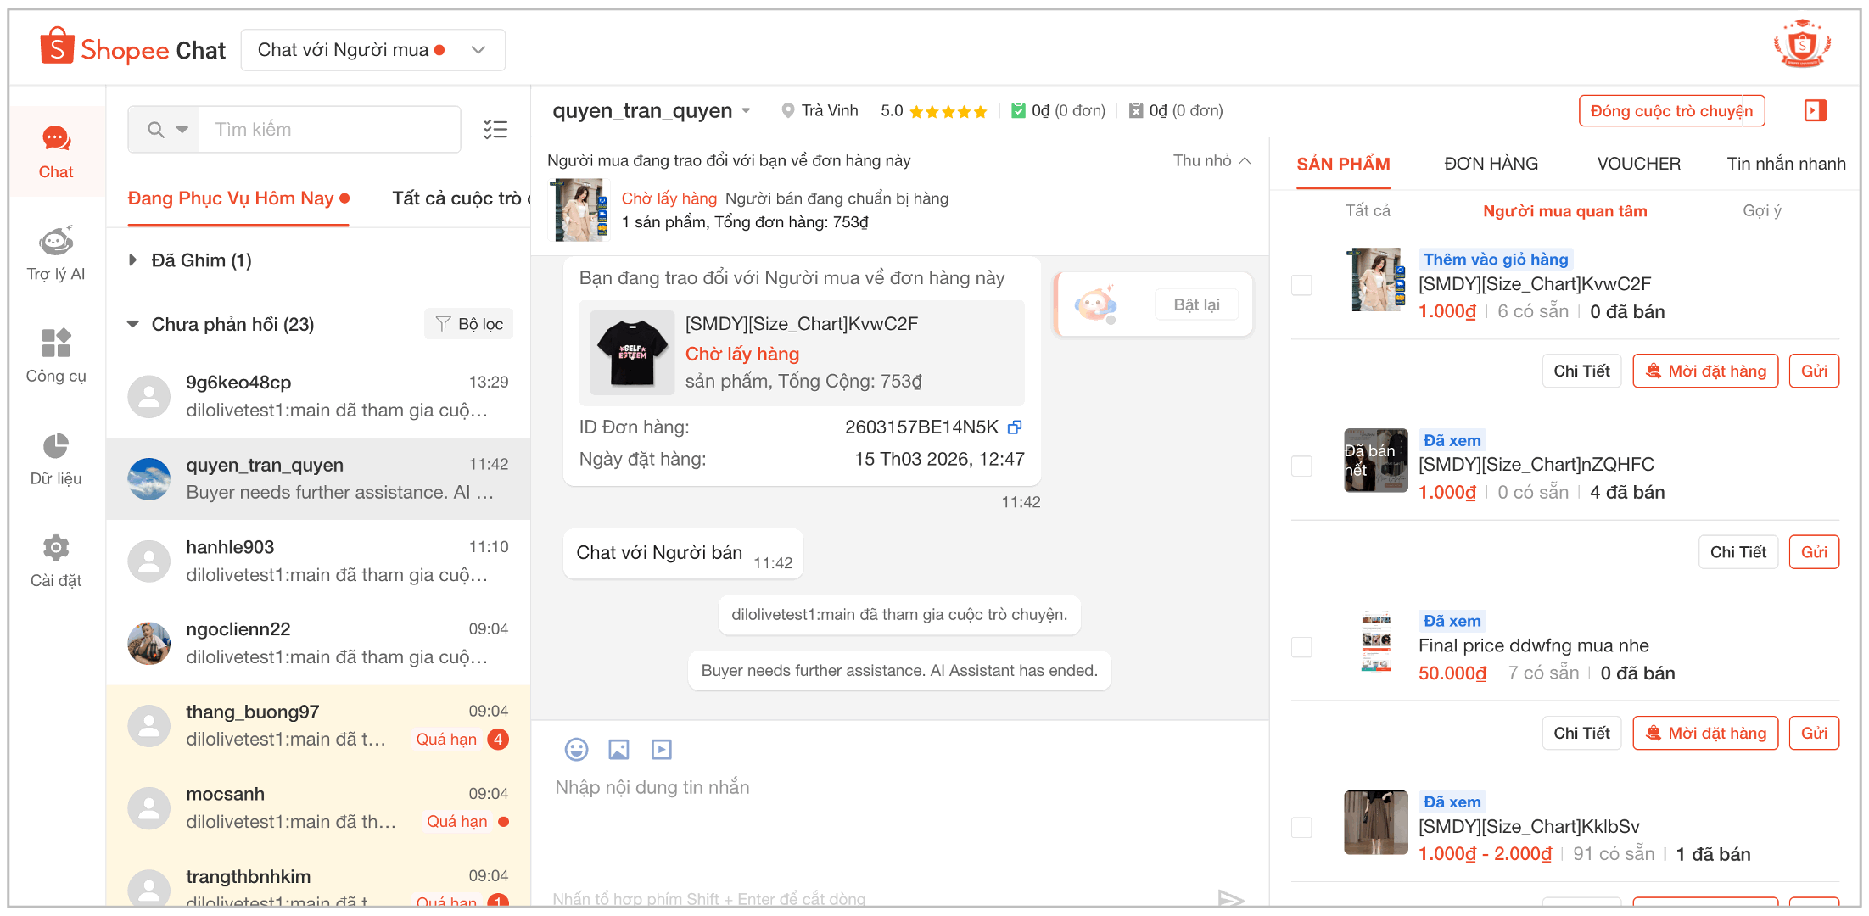Click the video attachment icon
Image resolution: width=1869 pixels, height=916 pixels.
click(661, 749)
